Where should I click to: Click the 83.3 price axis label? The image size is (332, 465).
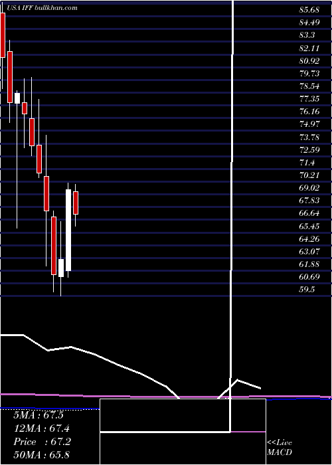(307, 35)
